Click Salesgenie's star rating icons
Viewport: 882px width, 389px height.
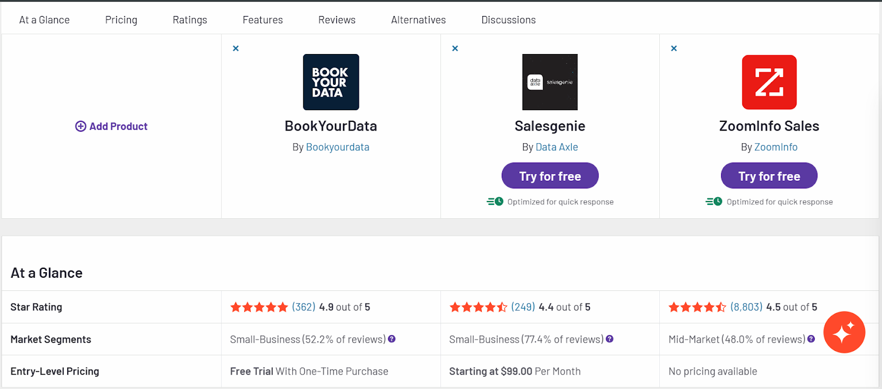478,307
